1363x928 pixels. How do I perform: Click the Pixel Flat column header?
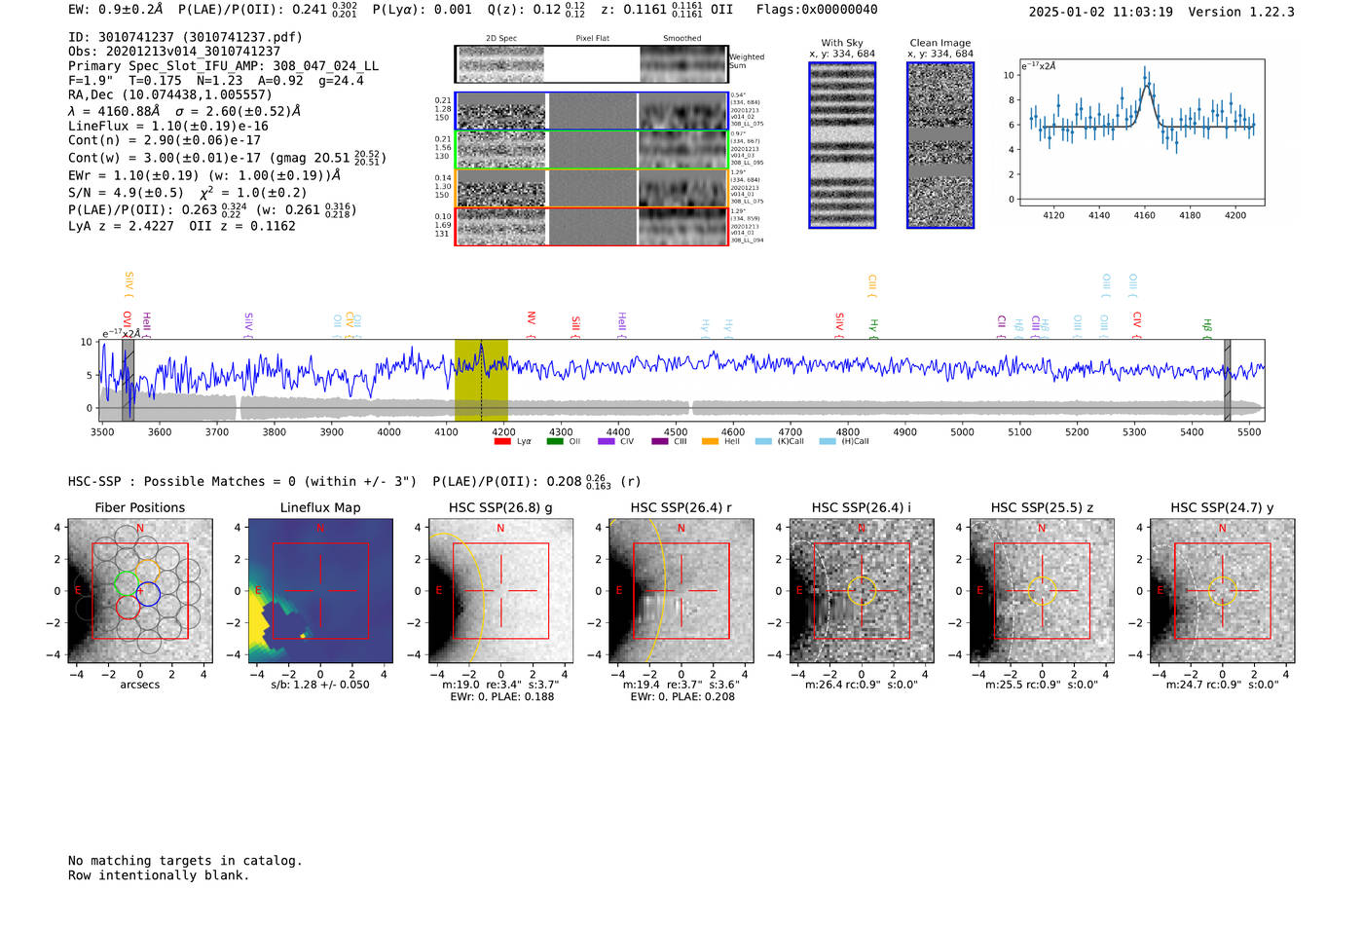[x=592, y=39]
